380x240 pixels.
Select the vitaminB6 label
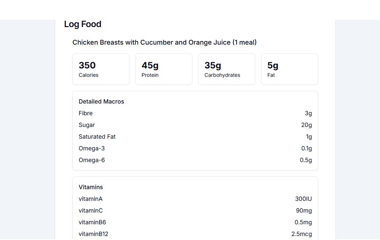(92, 222)
